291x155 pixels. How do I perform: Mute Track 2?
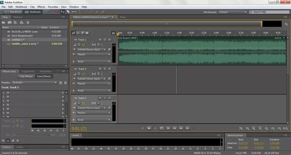(100, 69)
